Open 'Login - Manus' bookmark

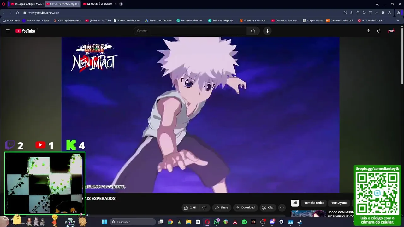[313, 20]
